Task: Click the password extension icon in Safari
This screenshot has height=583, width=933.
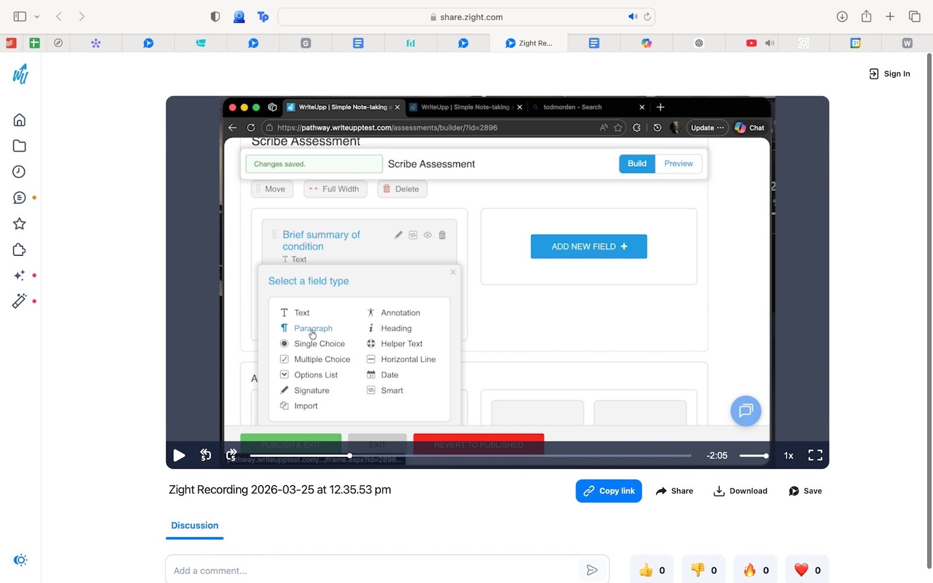Action: point(239,17)
